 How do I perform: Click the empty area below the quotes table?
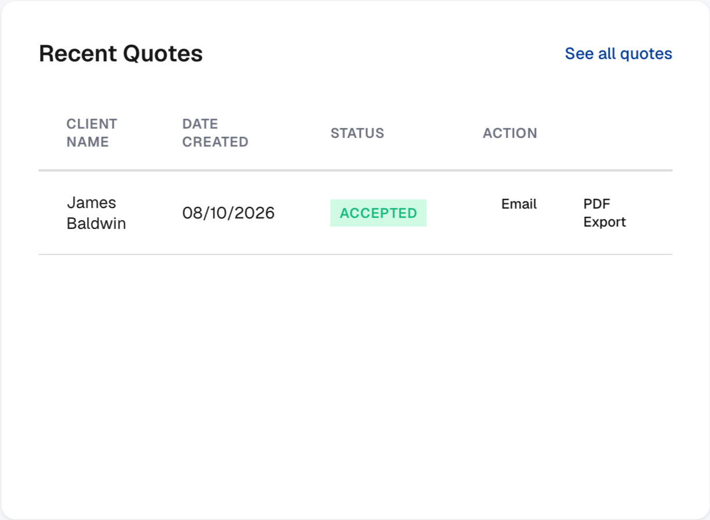pyautogui.click(x=355, y=383)
